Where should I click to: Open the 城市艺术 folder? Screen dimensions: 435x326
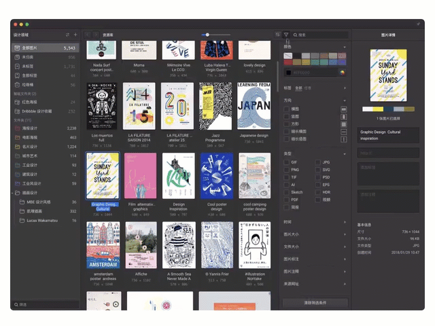(x=46, y=156)
